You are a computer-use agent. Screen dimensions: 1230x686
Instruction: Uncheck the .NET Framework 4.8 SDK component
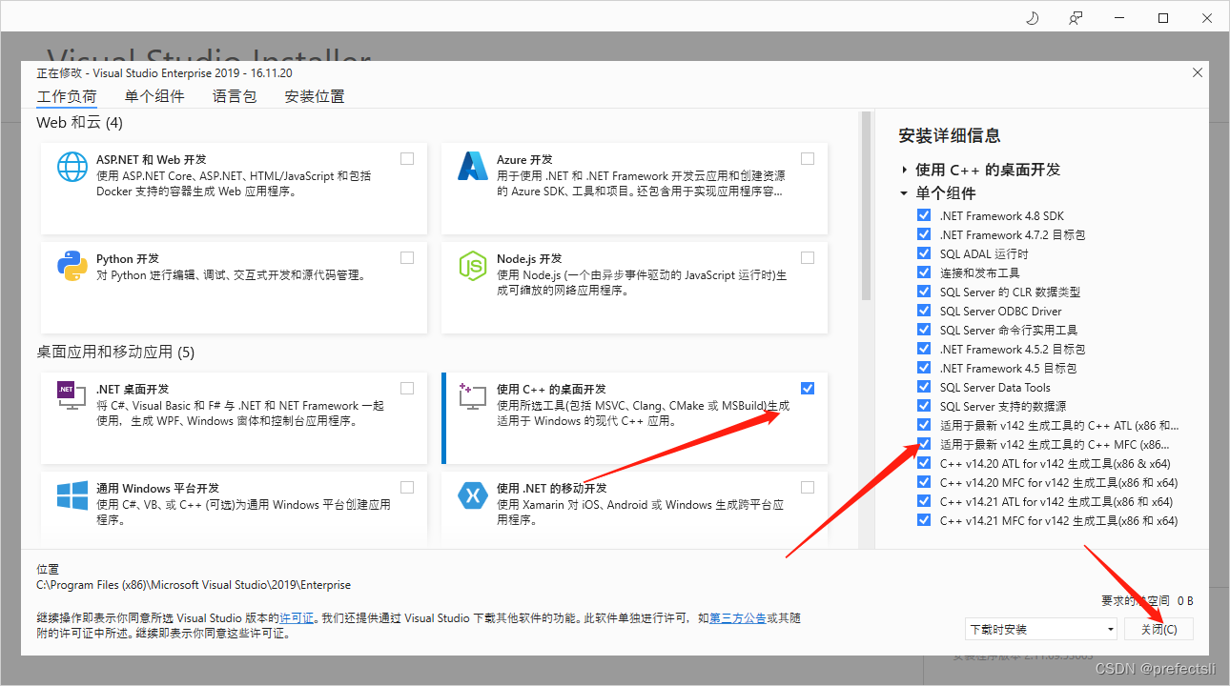point(923,215)
